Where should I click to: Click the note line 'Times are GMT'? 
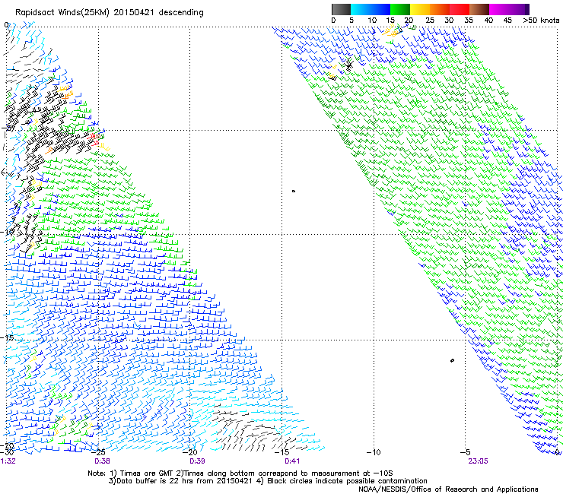pyautogui.click(x=148, y=473)
